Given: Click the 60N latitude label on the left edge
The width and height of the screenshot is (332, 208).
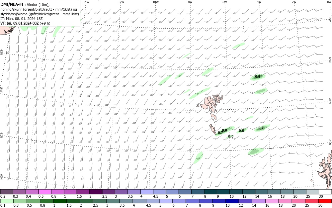Looking at the screenshot, I should coord(1,177).
